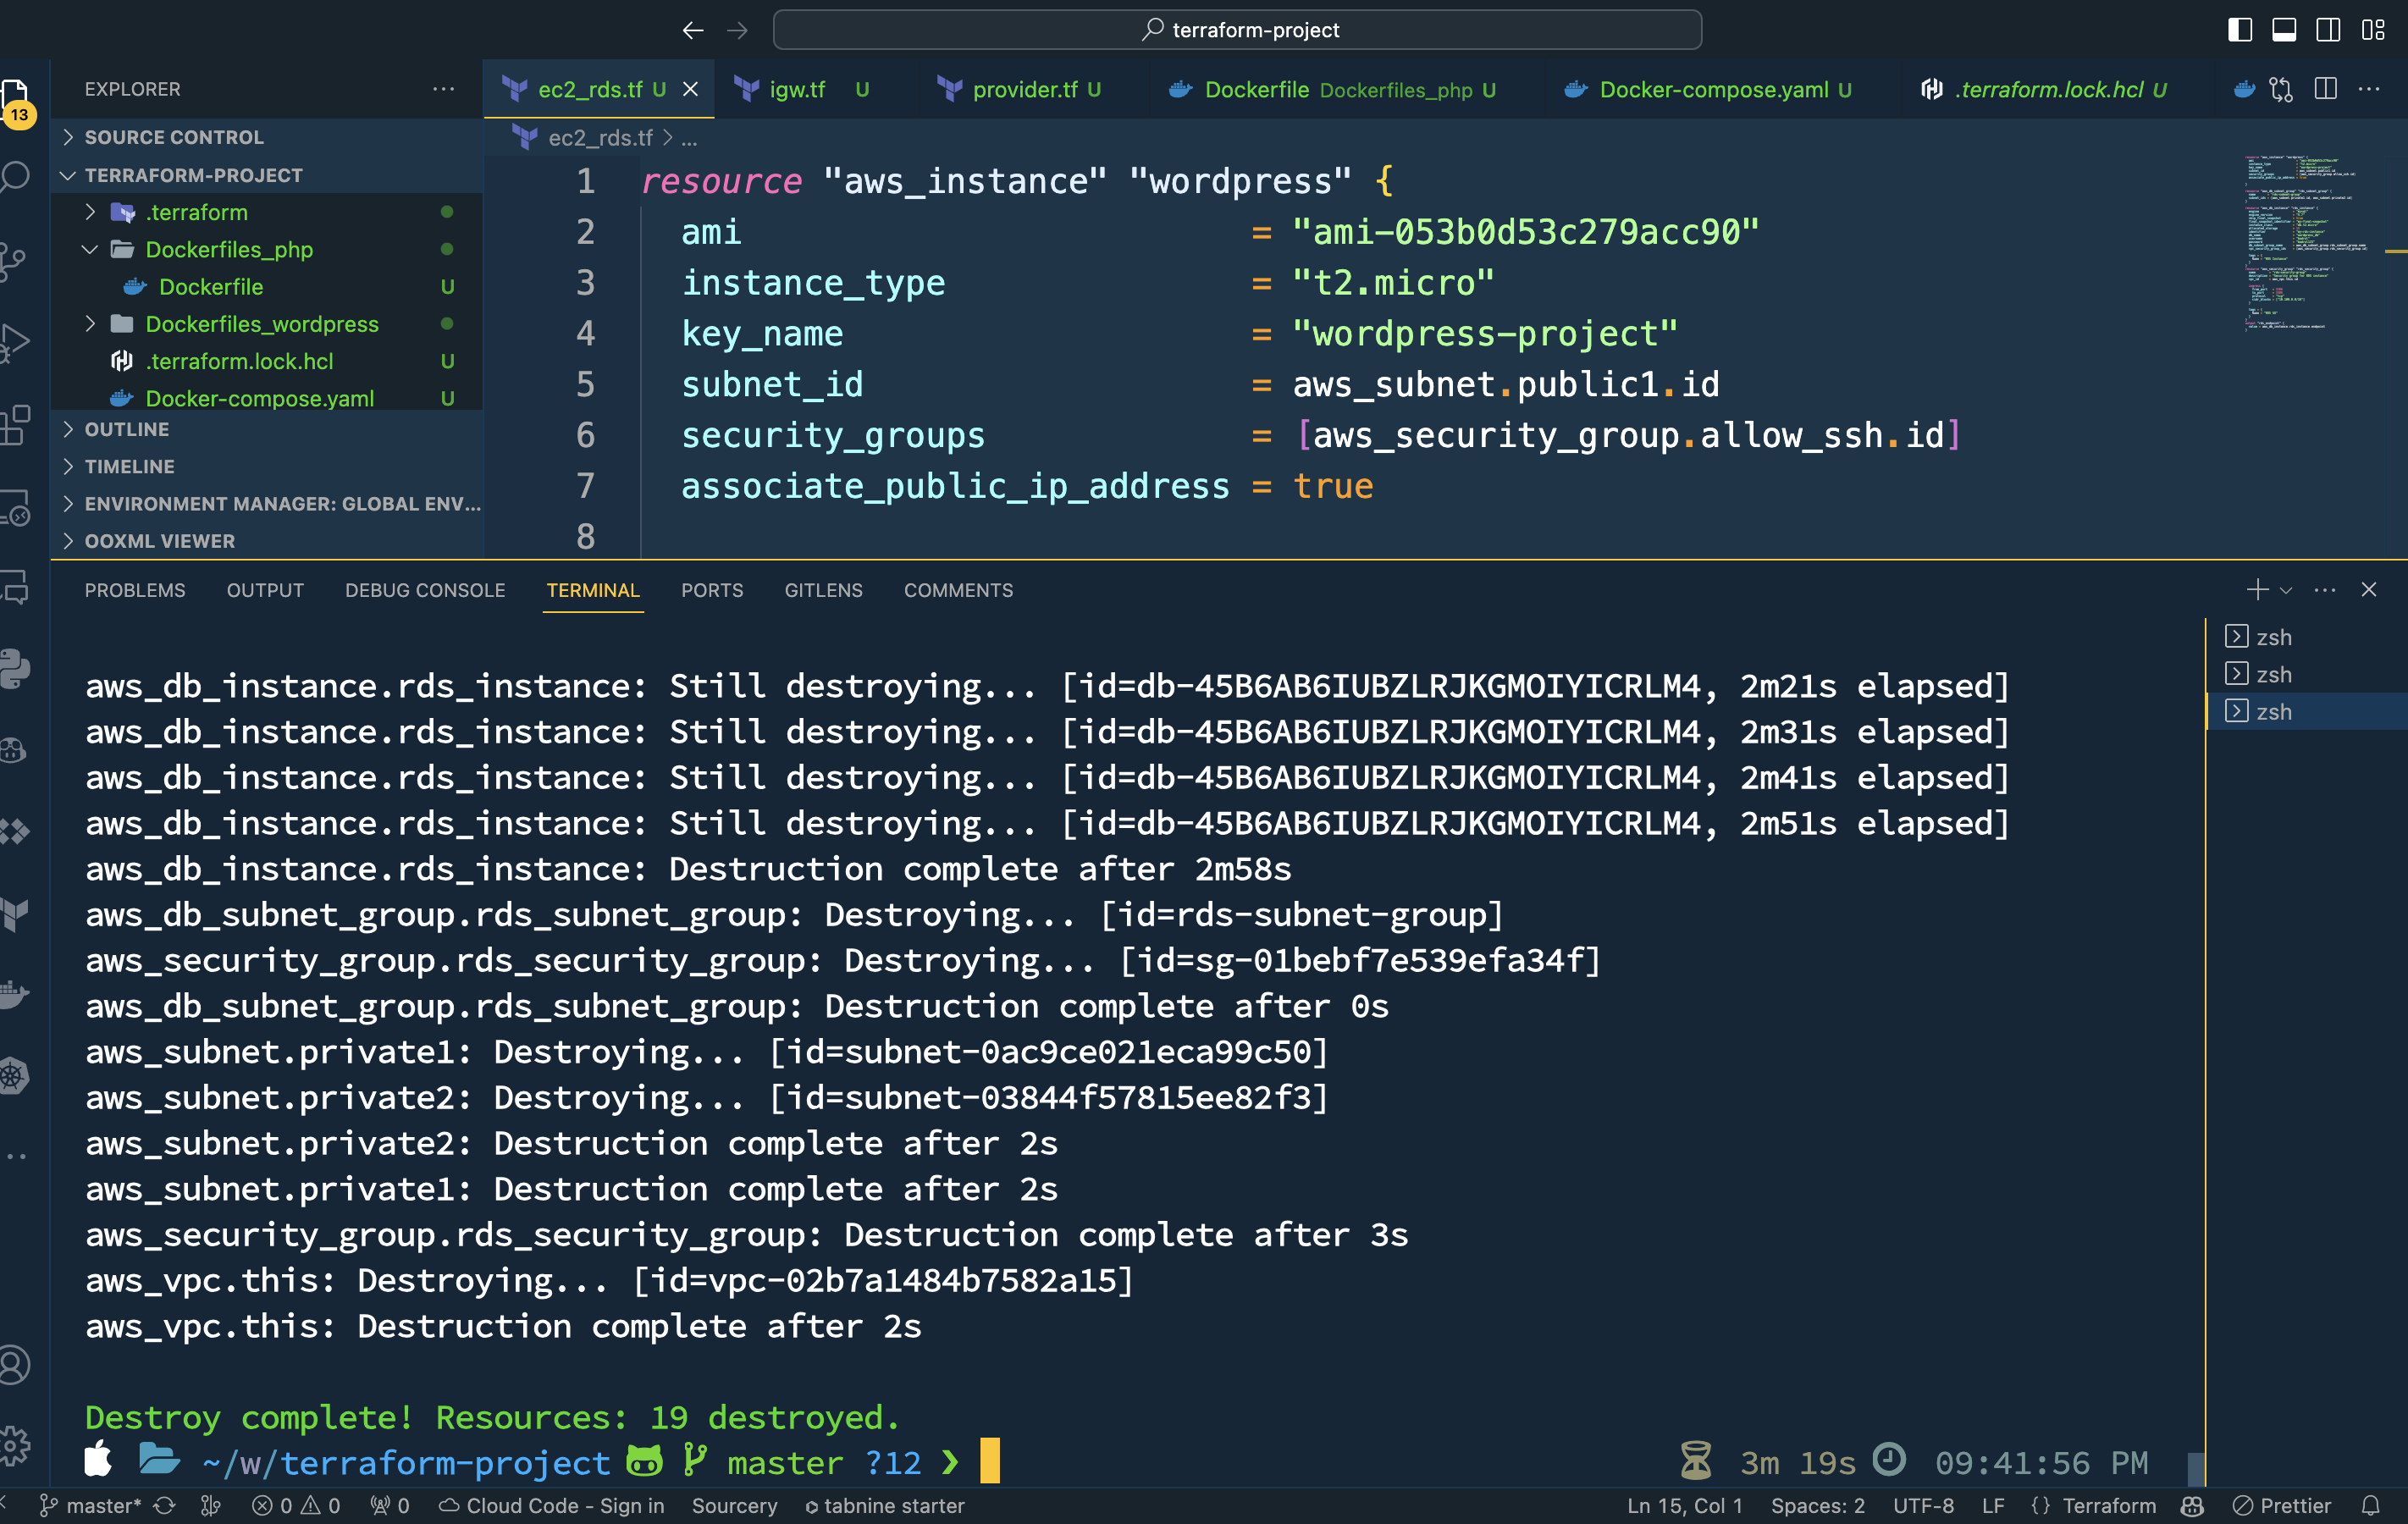This screenshot has height=1524, width=2408.
Task: Click the split editor button in top right
Action: 2324,88
